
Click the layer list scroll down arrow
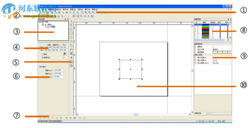click(x=230, y=38)
